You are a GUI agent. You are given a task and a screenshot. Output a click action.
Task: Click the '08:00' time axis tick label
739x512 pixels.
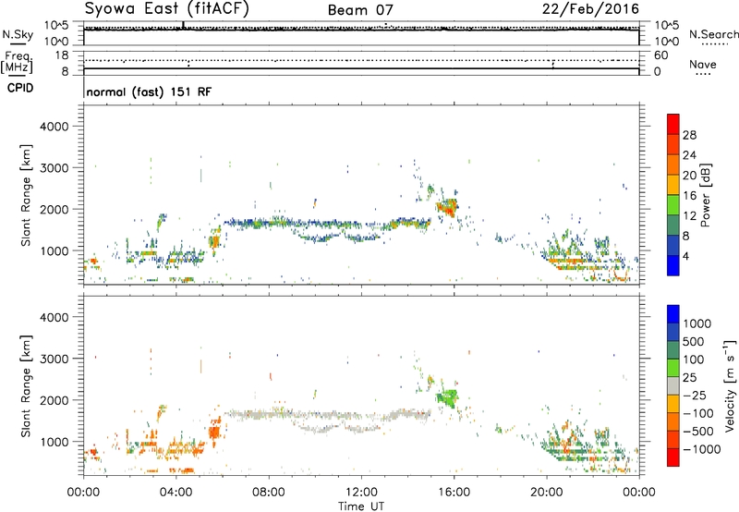(269, 493)
